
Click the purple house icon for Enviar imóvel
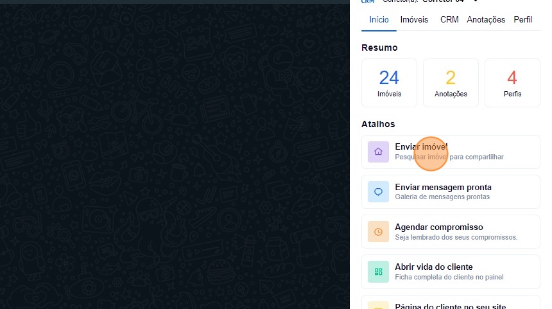(378, 152)
